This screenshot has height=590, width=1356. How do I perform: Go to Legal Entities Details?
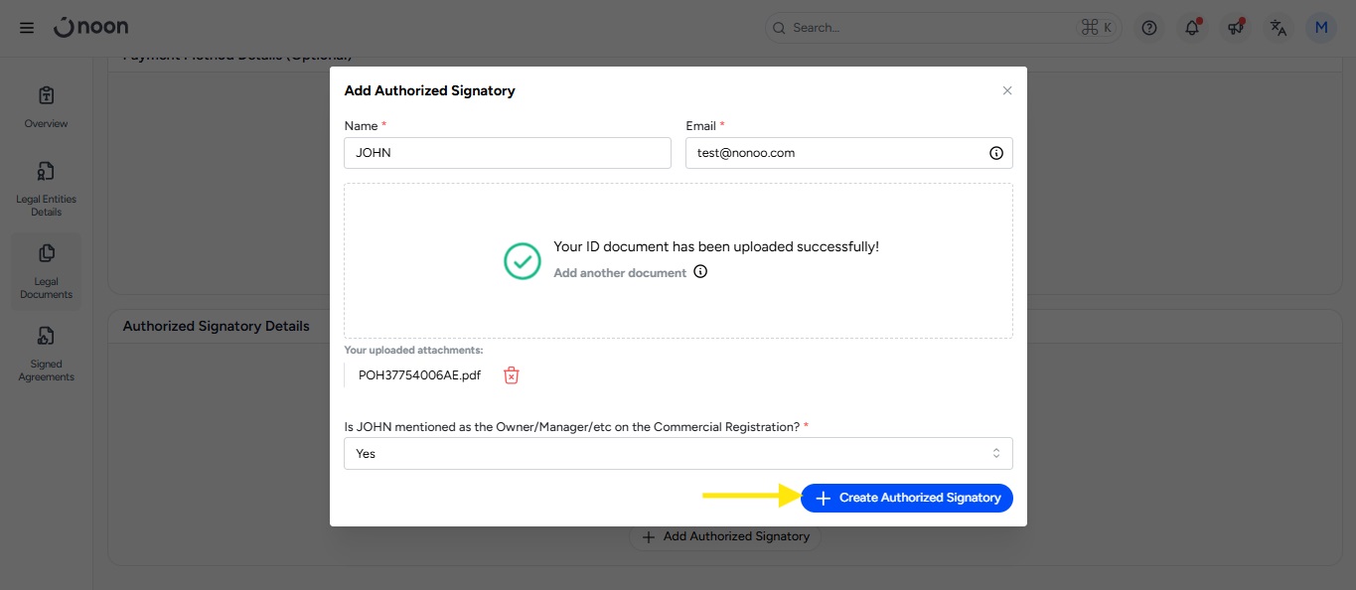(47, 189)
